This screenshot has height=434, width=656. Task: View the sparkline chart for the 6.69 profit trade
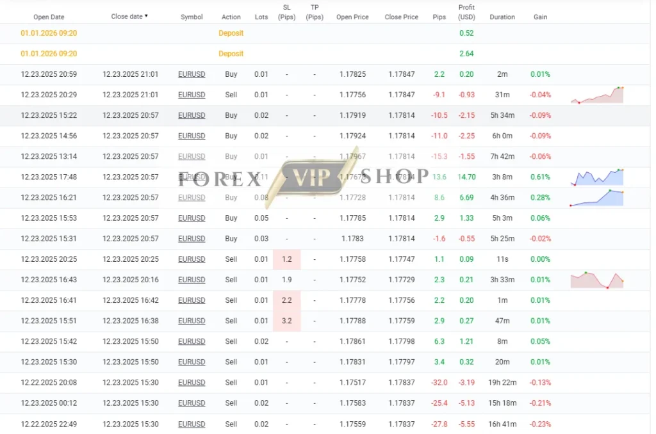(597, 198)
